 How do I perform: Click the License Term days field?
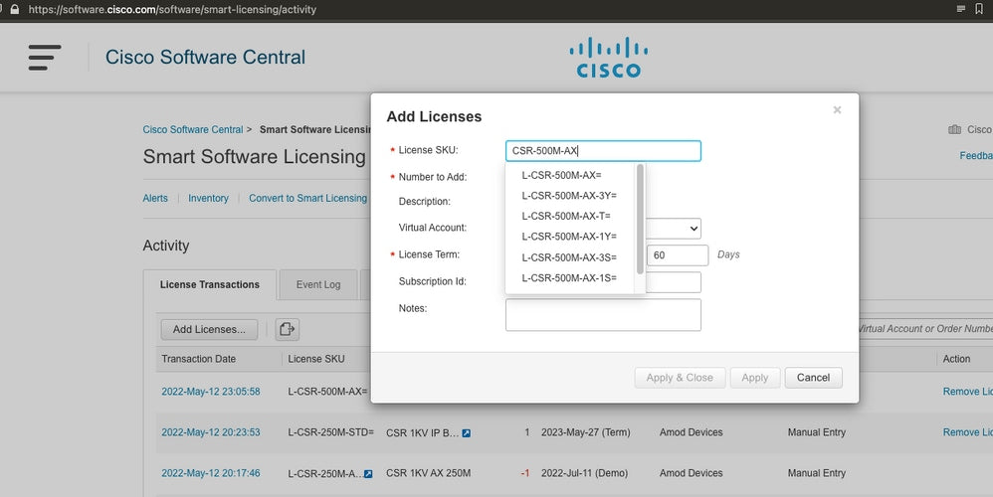[x=677, y=255]
